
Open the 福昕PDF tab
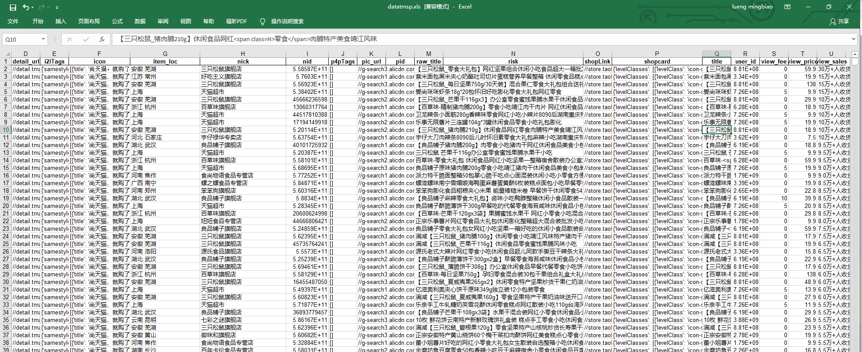(x=236, y=21)
